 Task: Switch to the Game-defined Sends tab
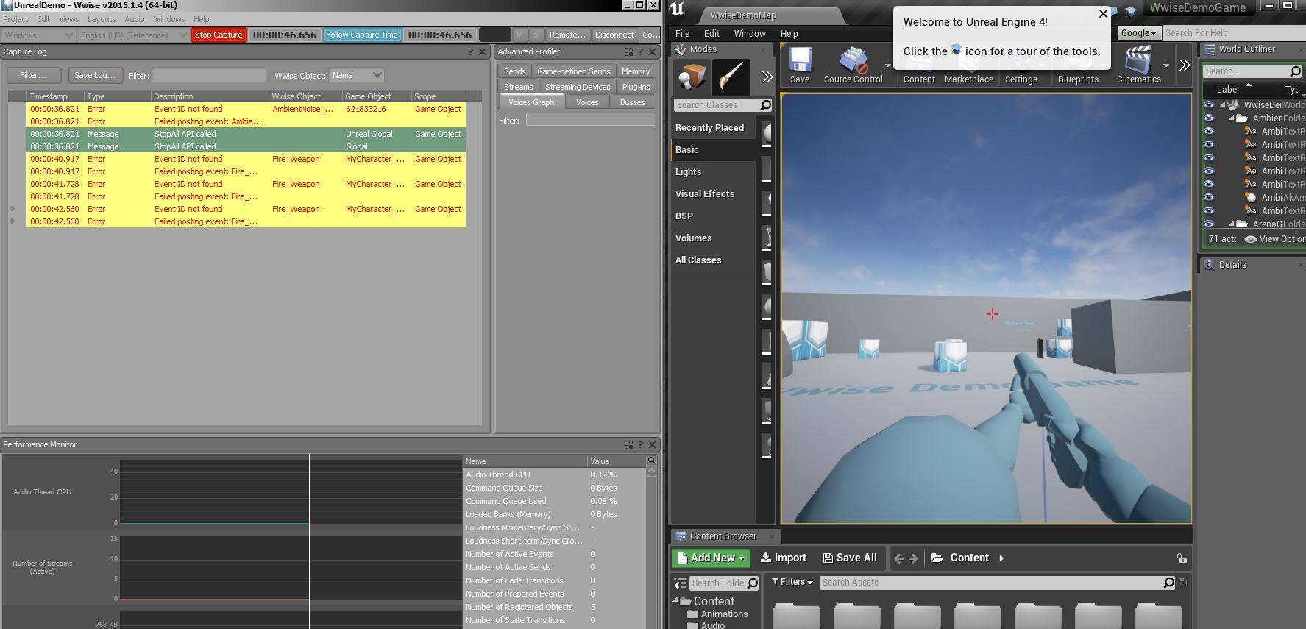pyautogui.click(x=574, y=71)
